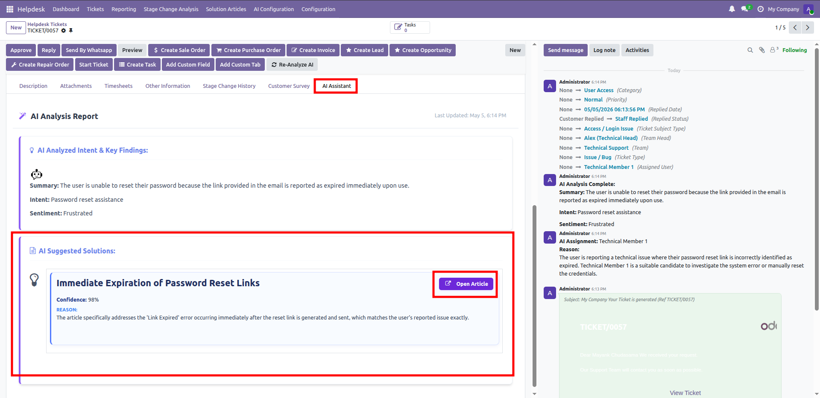
Task: Open the Configuration menu
Action: point(318,9)
